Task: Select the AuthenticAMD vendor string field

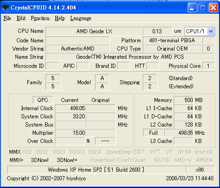Action: coord(78,49)
